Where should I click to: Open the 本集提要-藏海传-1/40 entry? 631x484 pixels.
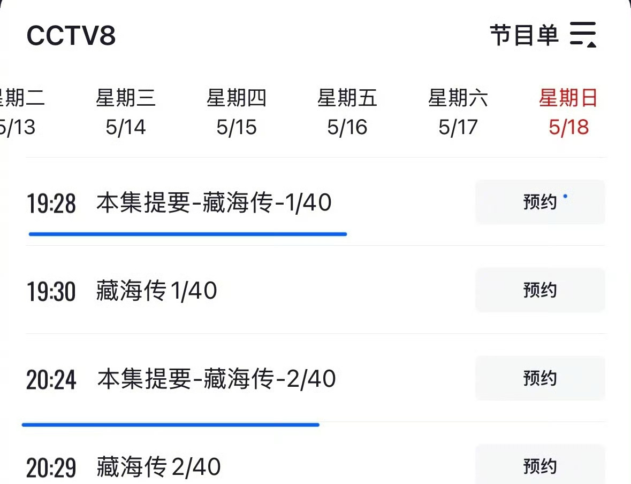pos(214,202)
